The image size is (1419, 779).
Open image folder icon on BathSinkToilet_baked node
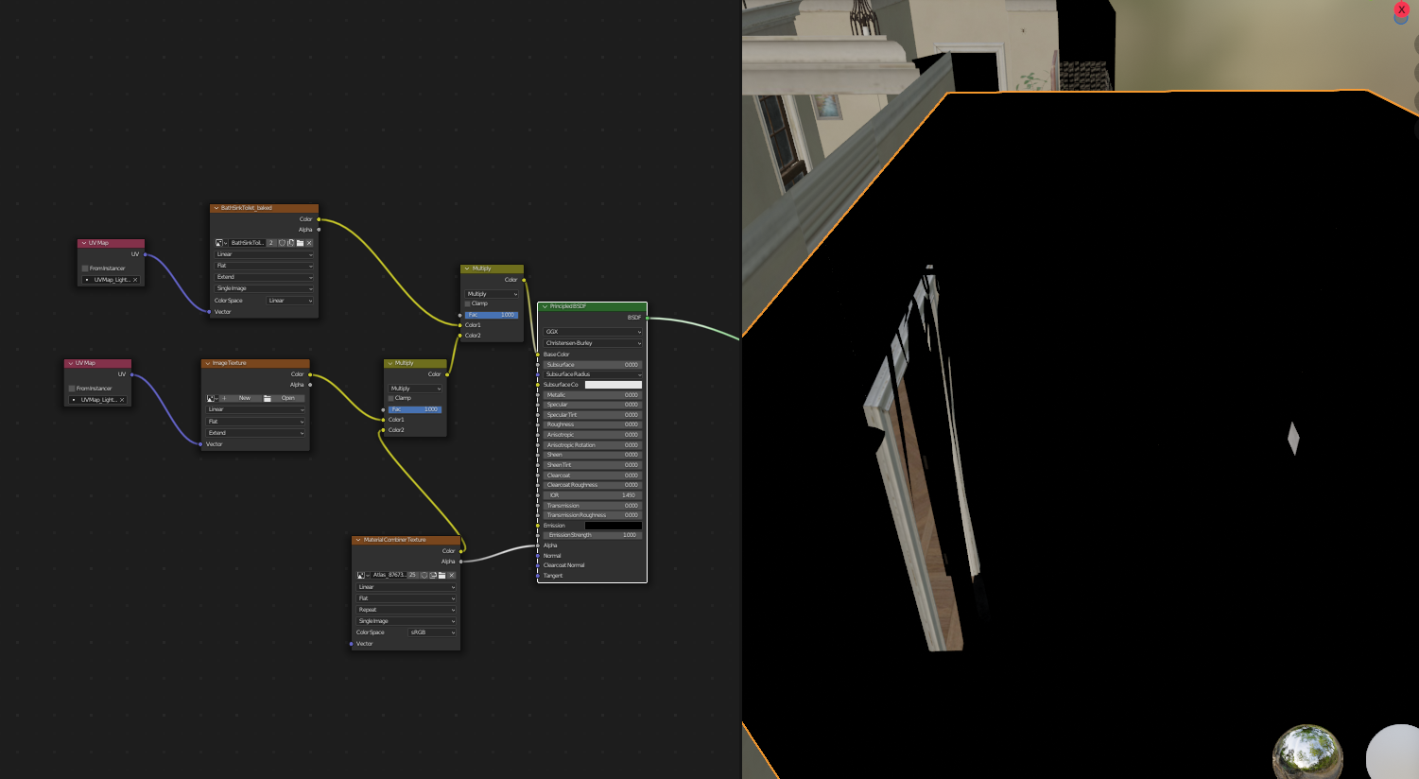click(300, 243)
